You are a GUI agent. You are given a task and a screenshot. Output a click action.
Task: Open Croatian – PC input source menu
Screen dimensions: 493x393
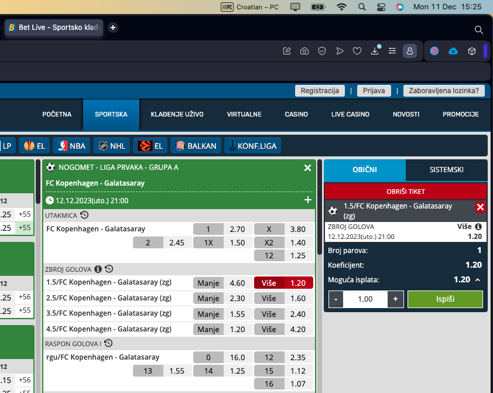pos(249,7)
